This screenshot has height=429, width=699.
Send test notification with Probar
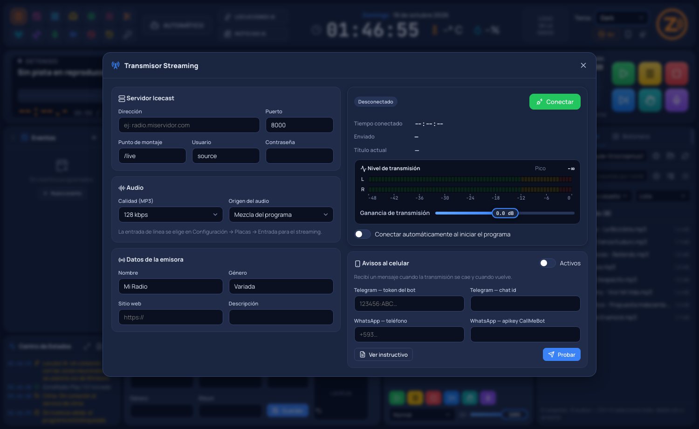562,354
